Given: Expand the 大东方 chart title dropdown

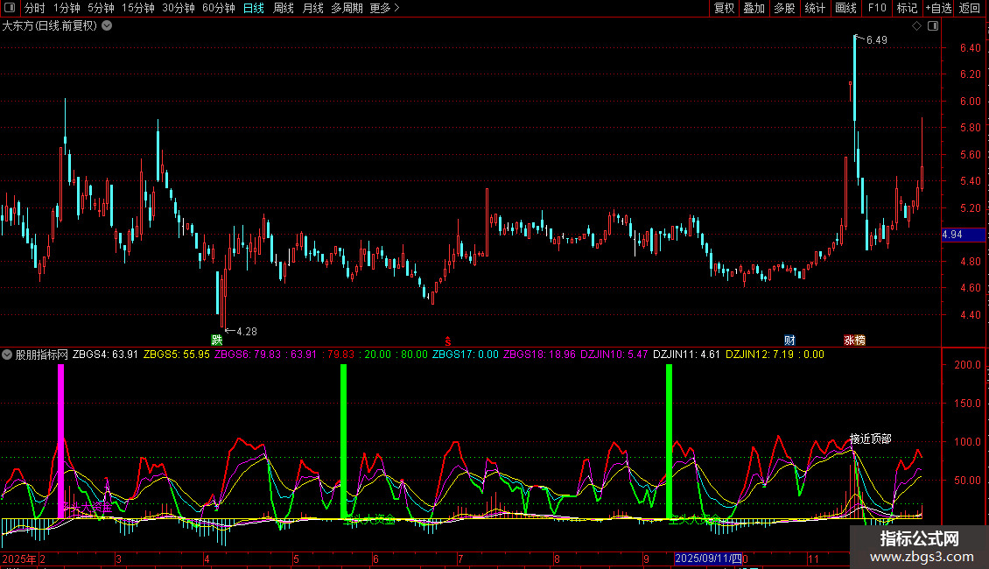Looking at the screenshot, I should click(x=107, y=26).
